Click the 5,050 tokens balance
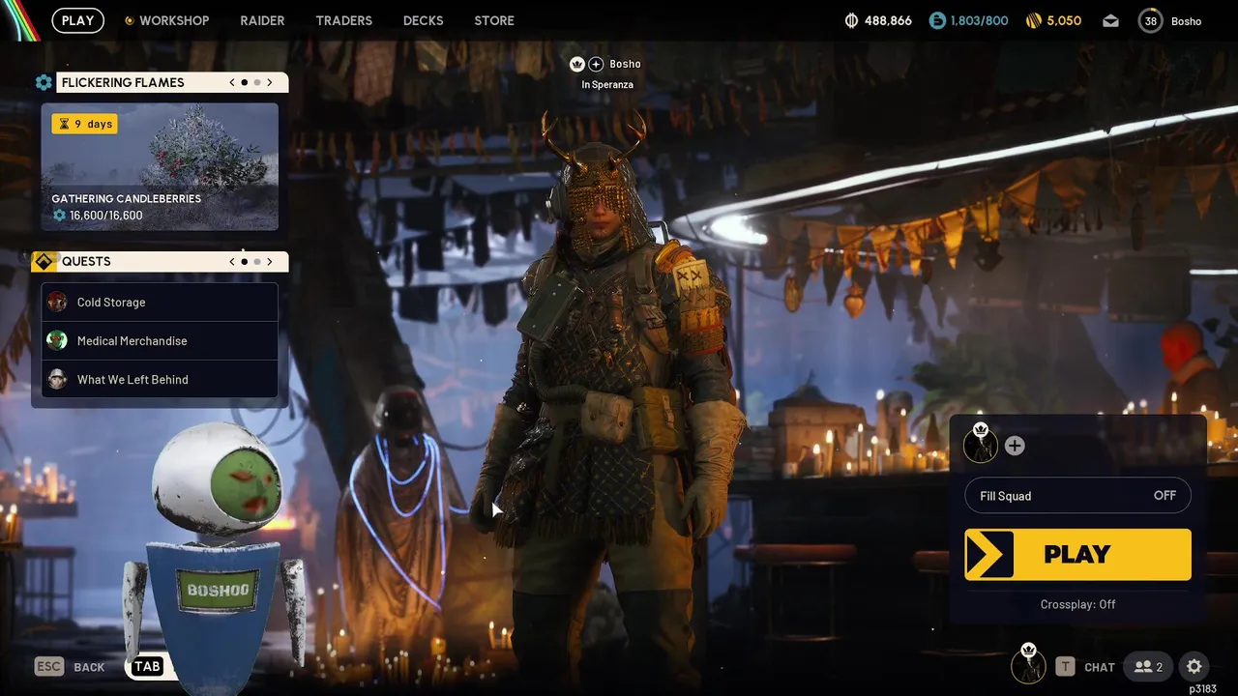 [x=1064, y=20]
